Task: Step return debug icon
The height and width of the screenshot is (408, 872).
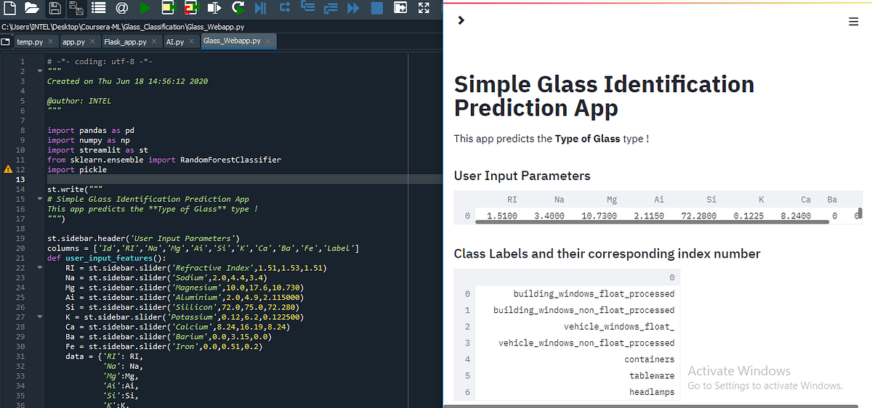Action: coord(330,8)
